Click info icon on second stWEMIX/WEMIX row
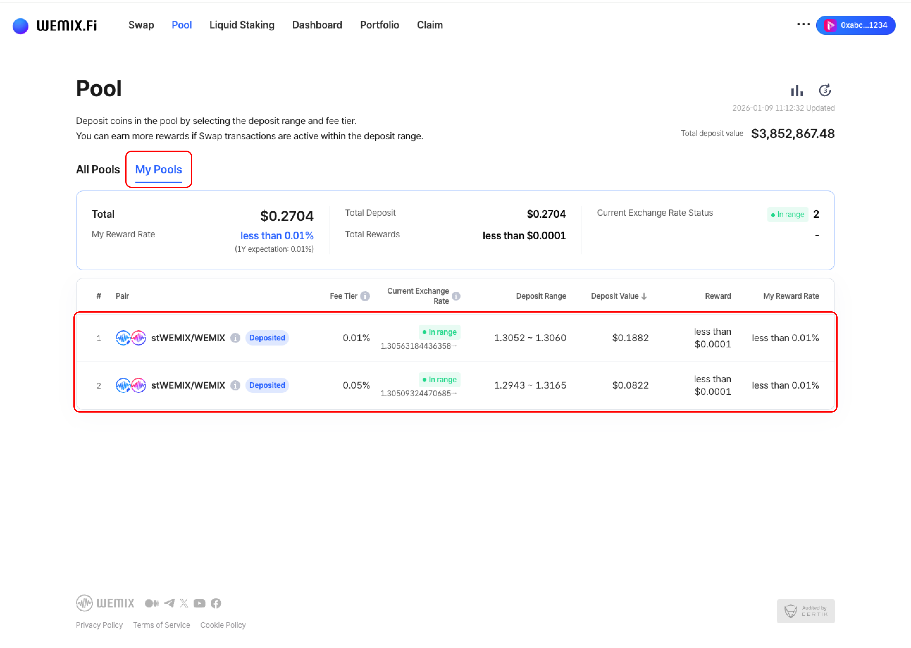The width and height of the screenshot is (911, 648). 235,385
